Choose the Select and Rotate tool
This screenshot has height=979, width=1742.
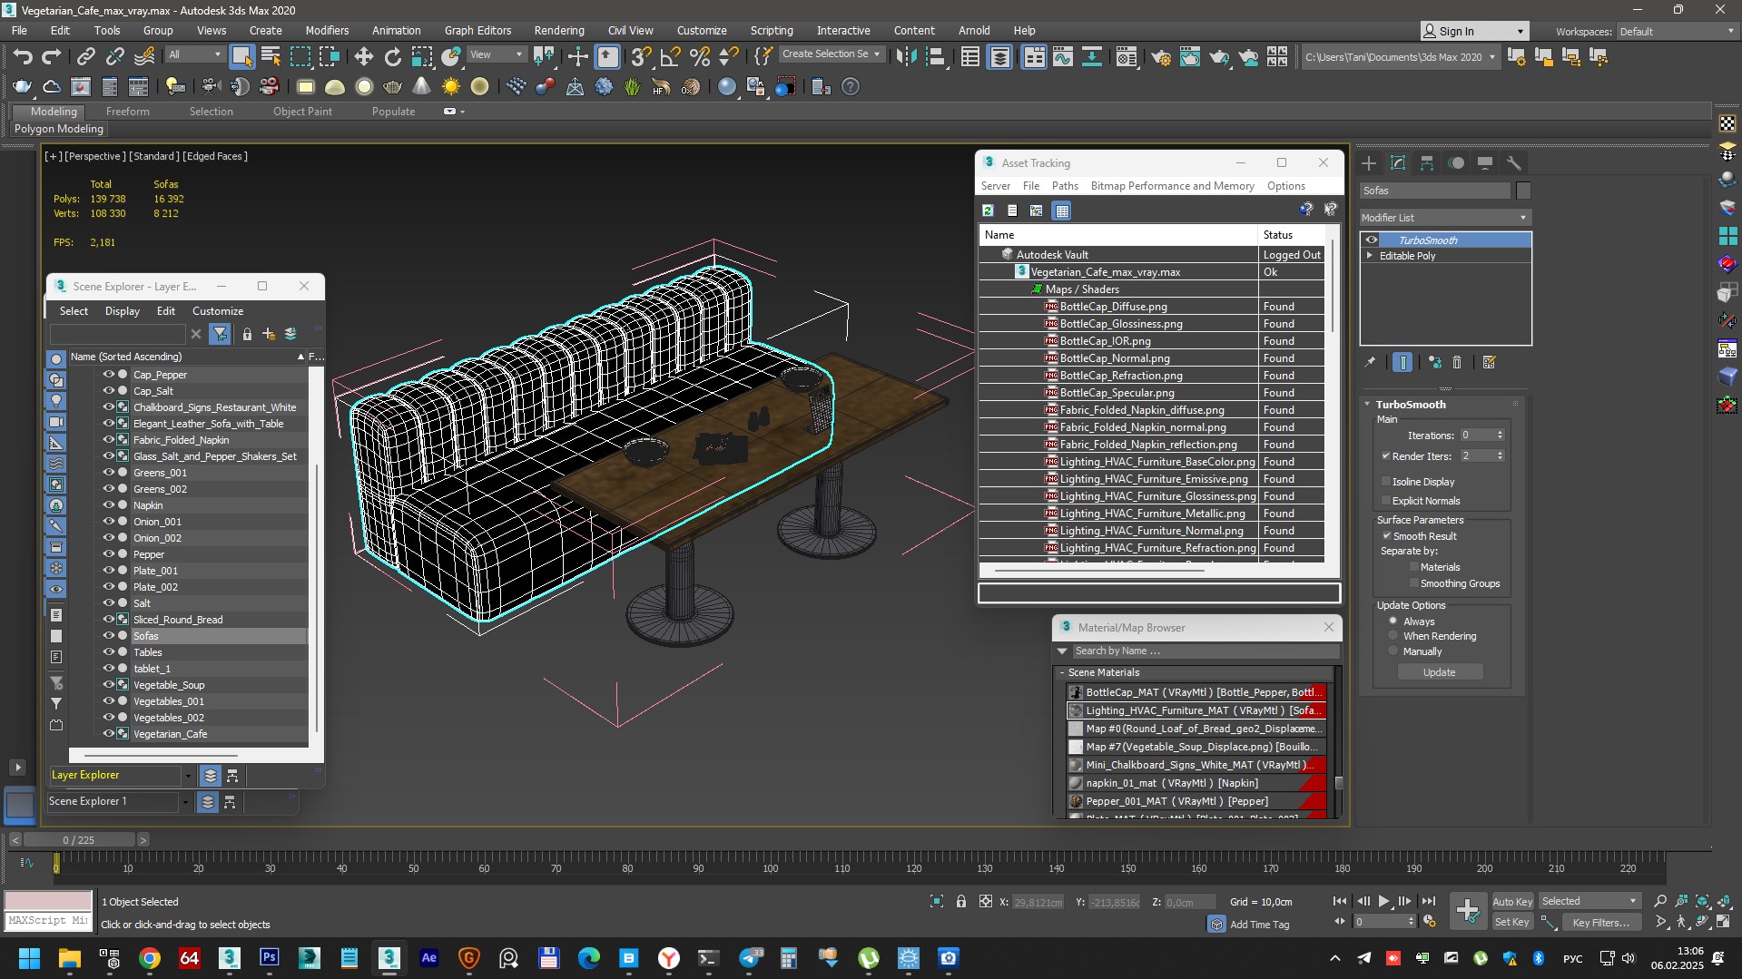[392, 57]
